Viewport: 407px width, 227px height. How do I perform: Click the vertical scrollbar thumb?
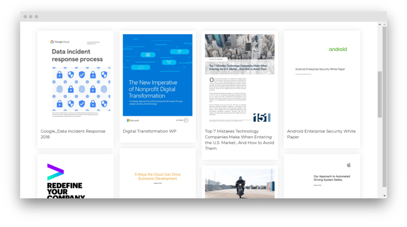pos(380,94)
